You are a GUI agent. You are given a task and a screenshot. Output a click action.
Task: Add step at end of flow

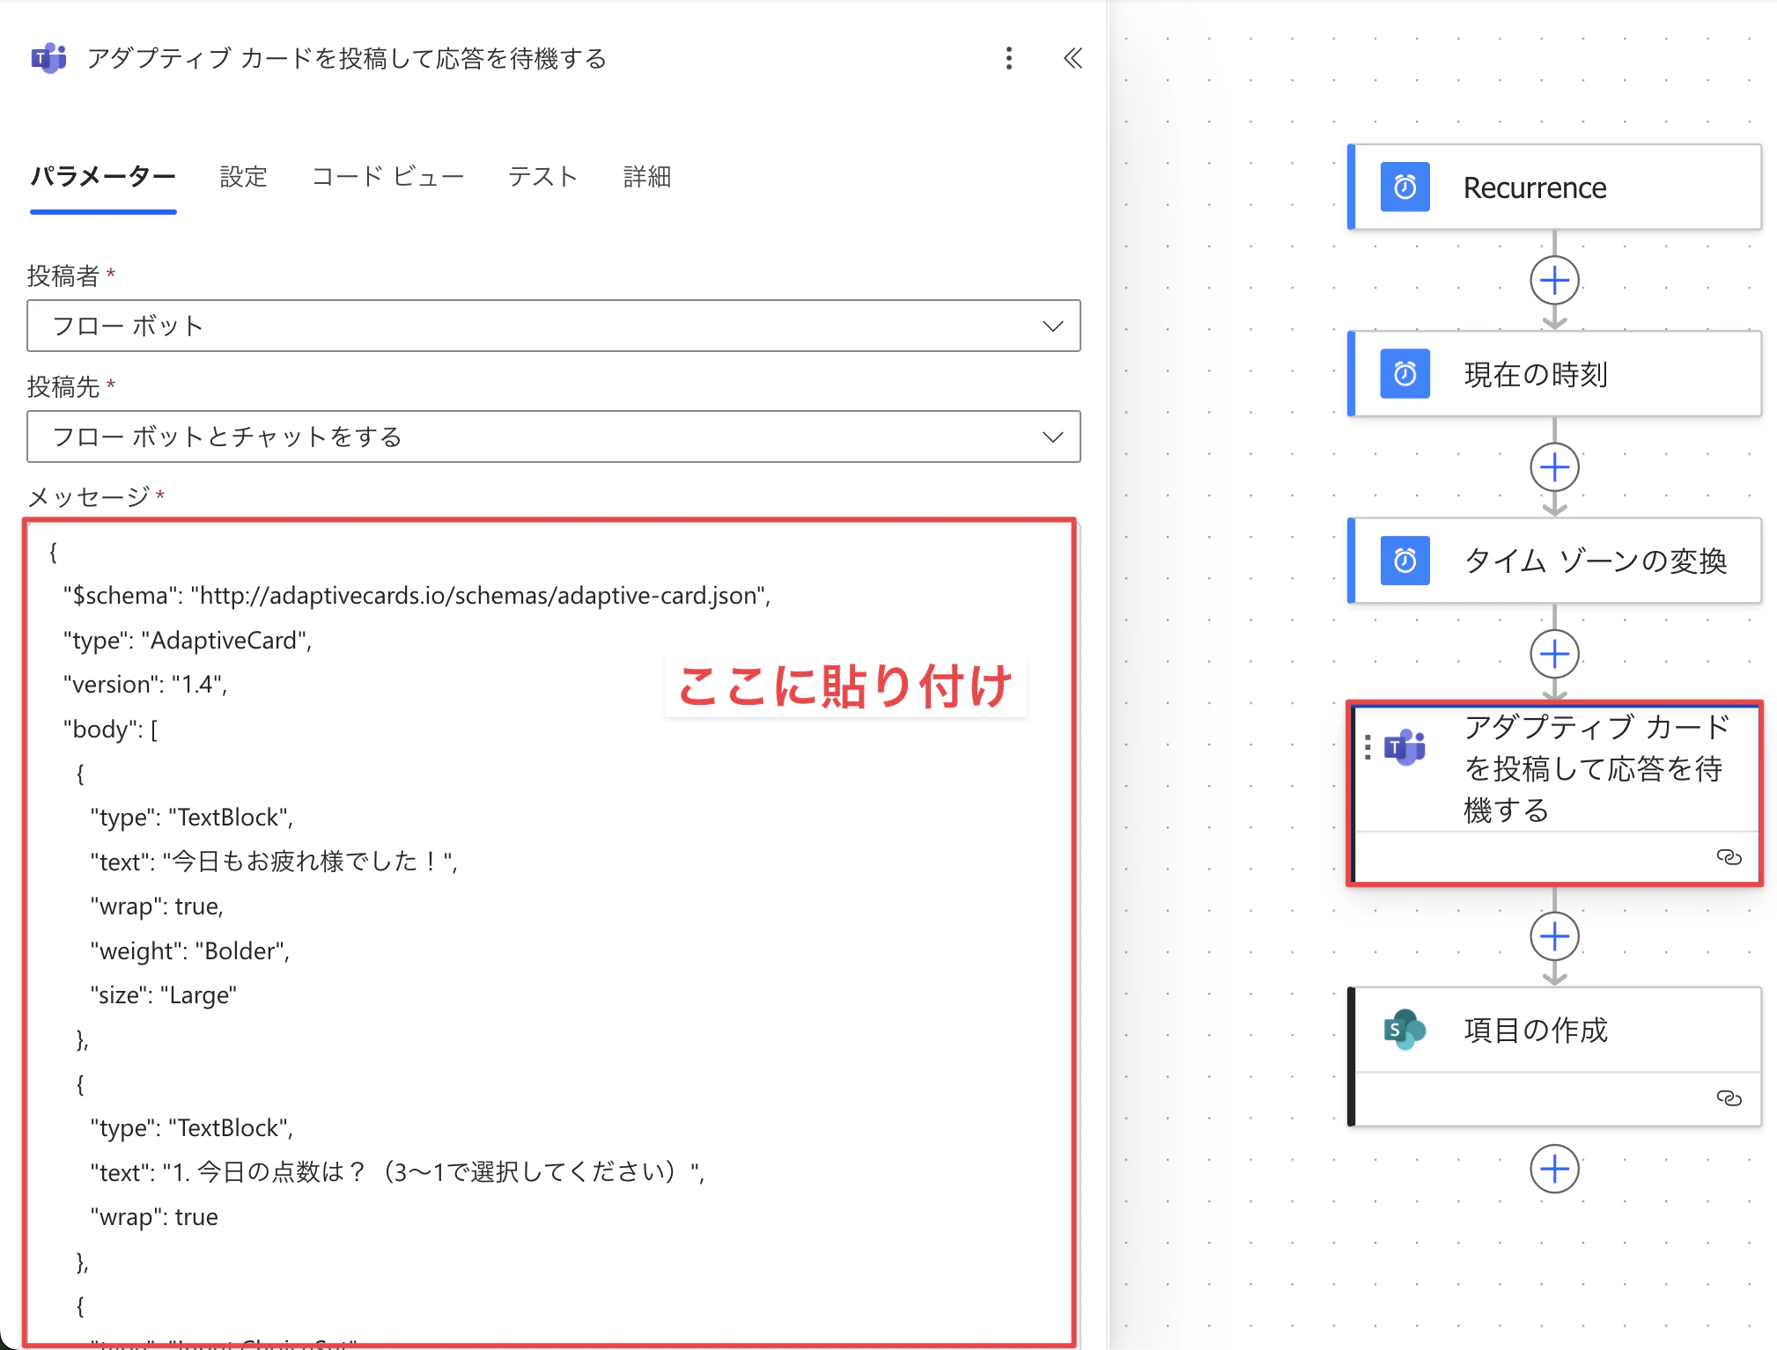pyautogui.click(x=1554, y=1169)
